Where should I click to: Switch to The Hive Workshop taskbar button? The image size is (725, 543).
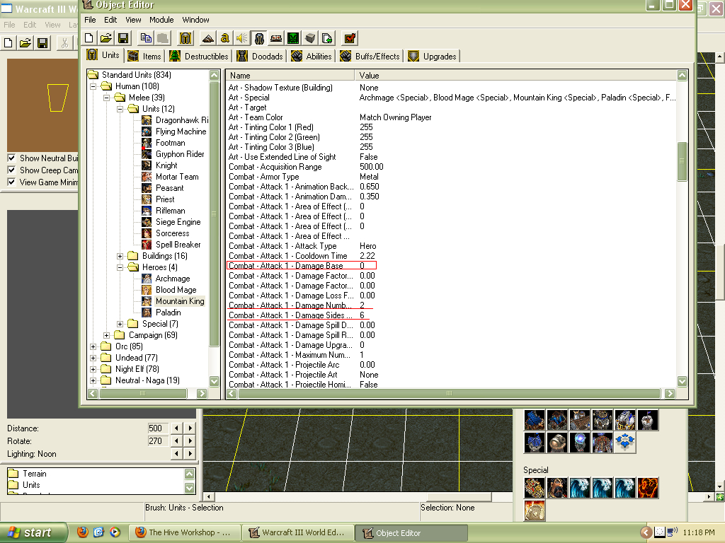click(x=185, y=532)
